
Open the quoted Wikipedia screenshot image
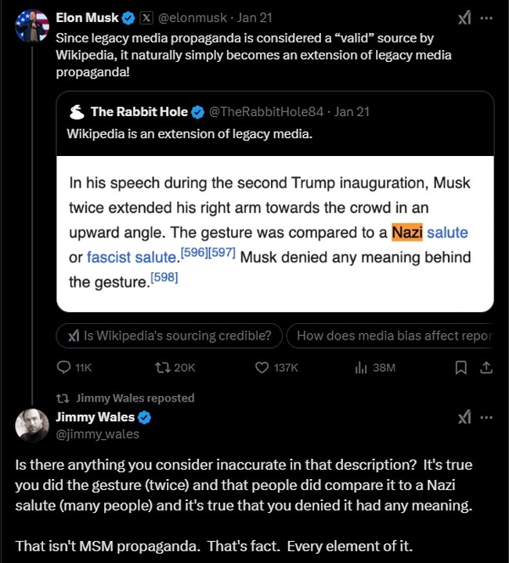pos(275,233)
